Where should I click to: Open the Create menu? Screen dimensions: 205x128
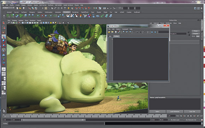point(18,5)
